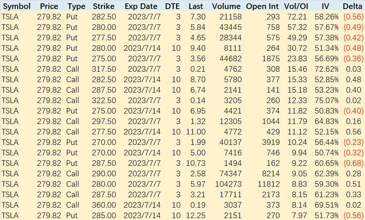Select the Volume cell 104273
The image size is (365, 220).
click(228, 184)
